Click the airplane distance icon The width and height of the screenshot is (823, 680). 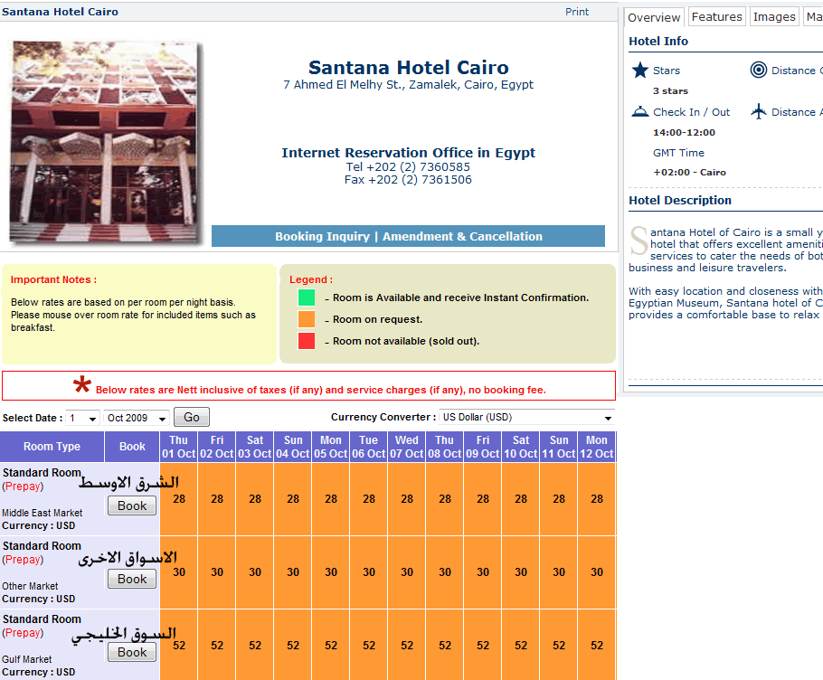[758, 112]
